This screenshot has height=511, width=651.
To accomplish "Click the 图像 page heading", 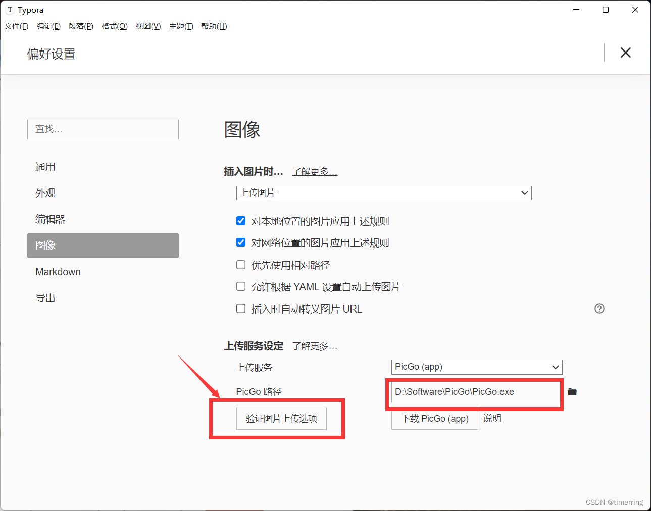I will coord(242,130).
